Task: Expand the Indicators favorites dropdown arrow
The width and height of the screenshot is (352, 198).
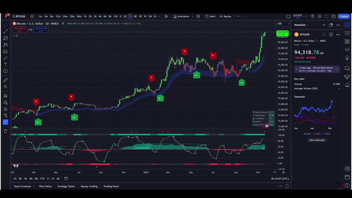Action: [x=193, y=16]
